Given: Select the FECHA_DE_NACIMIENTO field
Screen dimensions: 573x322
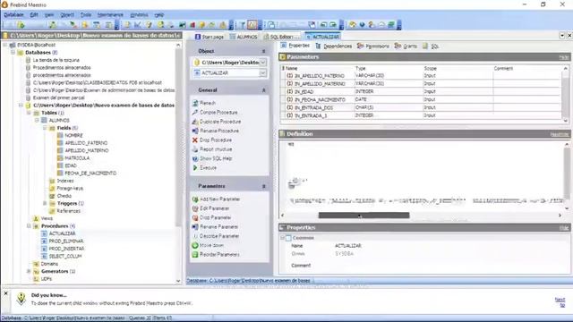Looking at the screenshot, I should coord(90,173).
